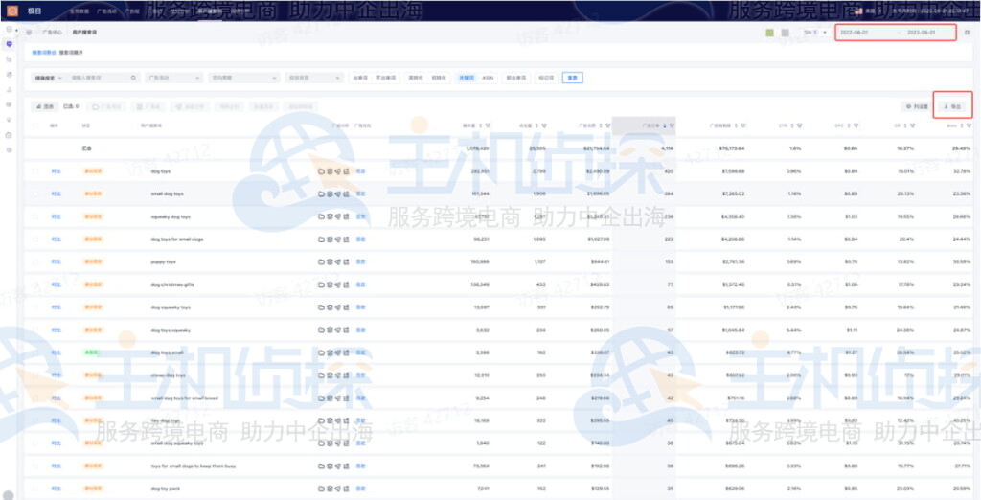Image resolution: width=981 pixels, height=500 pixels.
Task: Click the last action icon in the puppy toys row
Action: coord(346,262)
